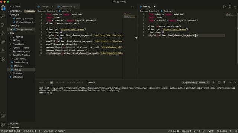The image size is (238, 133).
Task: Open the Extensions view
Action: click(3, 42)
